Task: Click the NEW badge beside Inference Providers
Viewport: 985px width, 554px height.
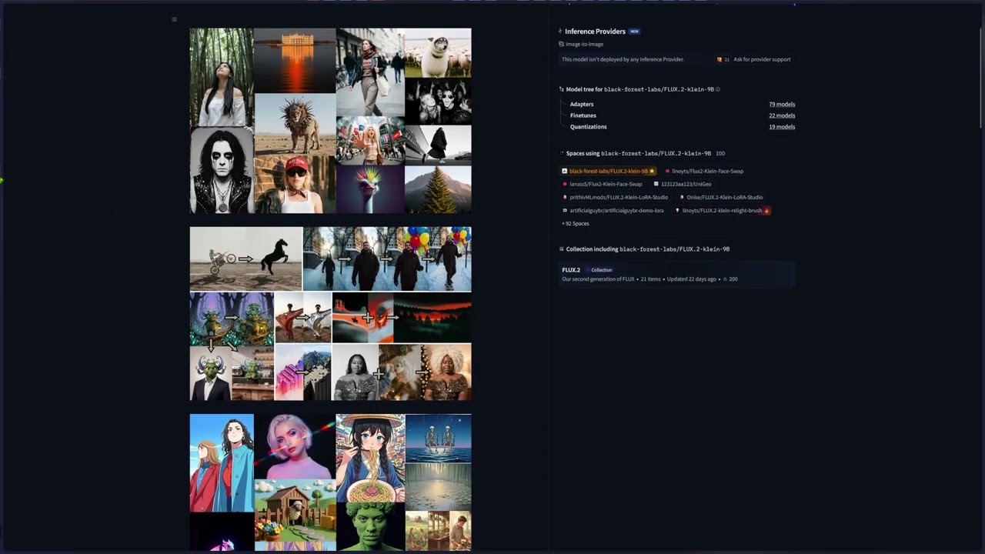Action: [634, 32]
